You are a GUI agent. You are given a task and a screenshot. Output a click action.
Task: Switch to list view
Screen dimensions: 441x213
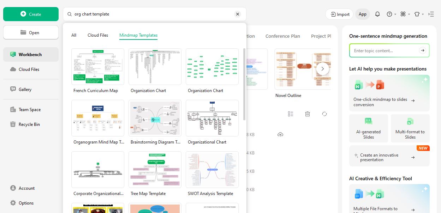(291, 114)
